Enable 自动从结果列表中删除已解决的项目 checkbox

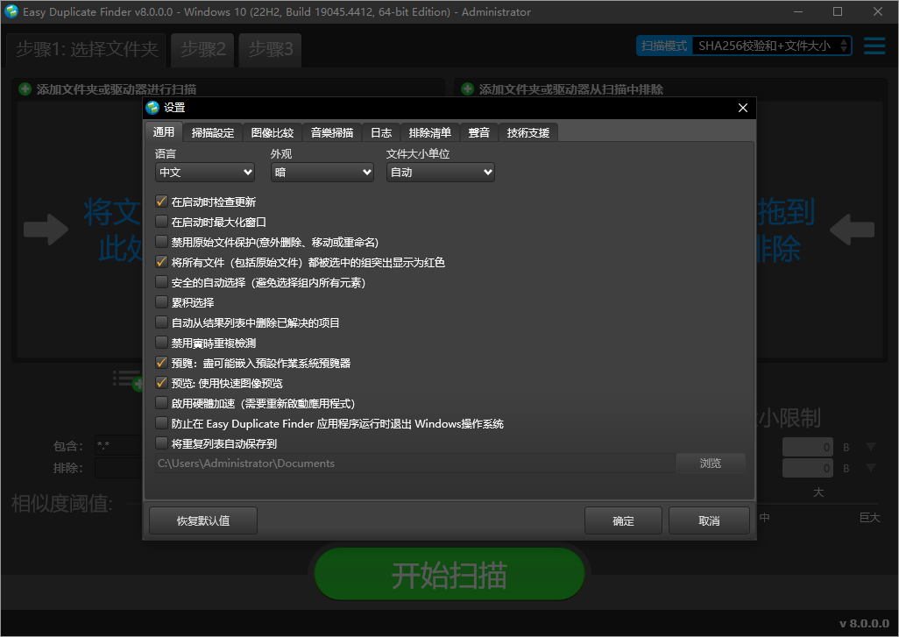[x=162, y=322]
